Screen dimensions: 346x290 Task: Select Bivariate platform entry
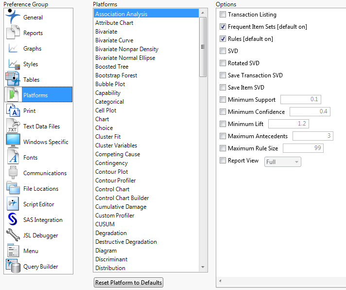click(146, 32)
